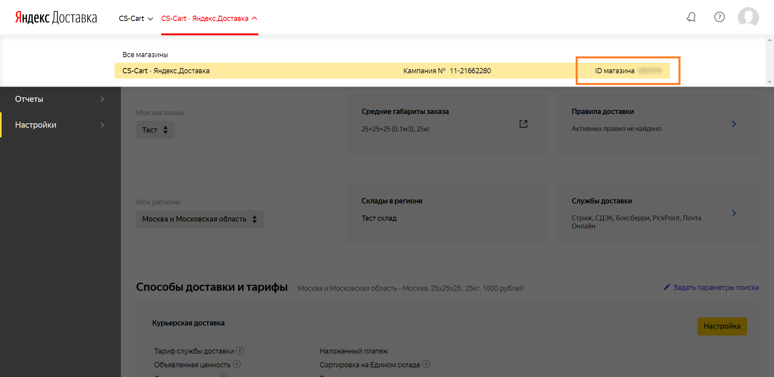Open the notifications bell icon
This screenshot has height=377, width=774.
click(691, 17)
